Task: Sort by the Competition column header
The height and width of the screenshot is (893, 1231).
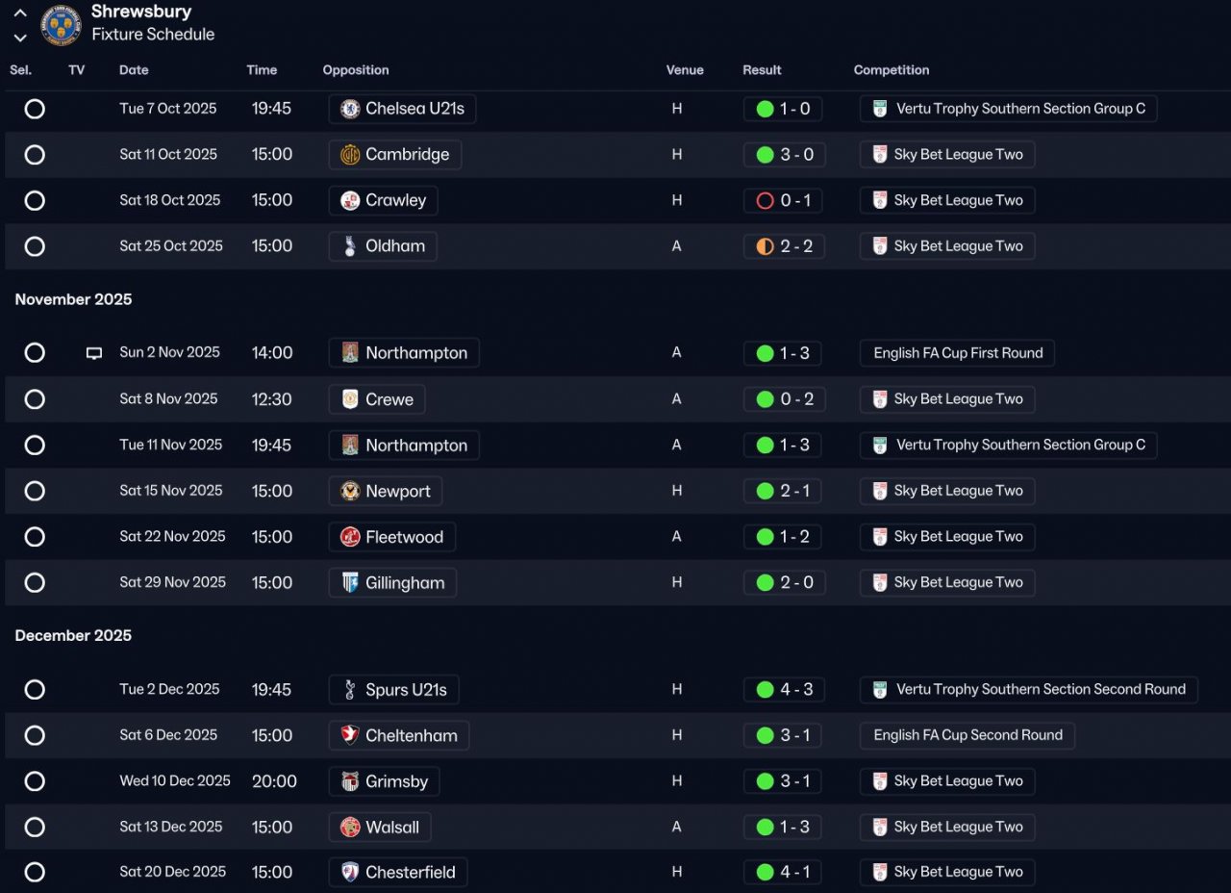Action: pos(892,70)
